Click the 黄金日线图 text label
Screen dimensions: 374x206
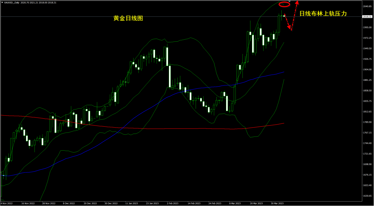point(128,18)
